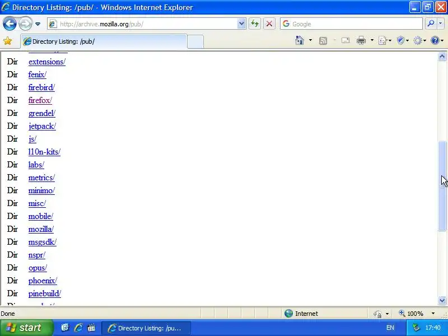Click first Quick Launch icon beside start

pos(65,328)
